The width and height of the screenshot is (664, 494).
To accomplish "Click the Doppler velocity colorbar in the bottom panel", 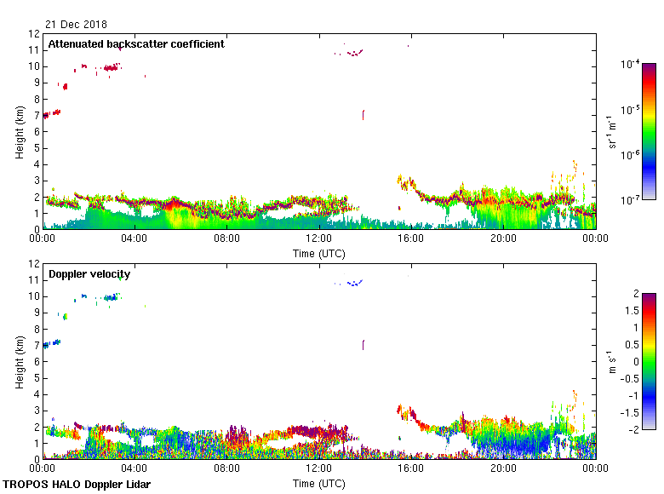I will tap(649, 361).
